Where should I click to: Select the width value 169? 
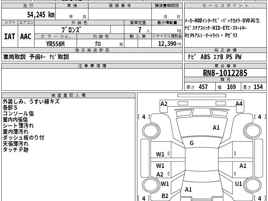(x=231, y=87)
